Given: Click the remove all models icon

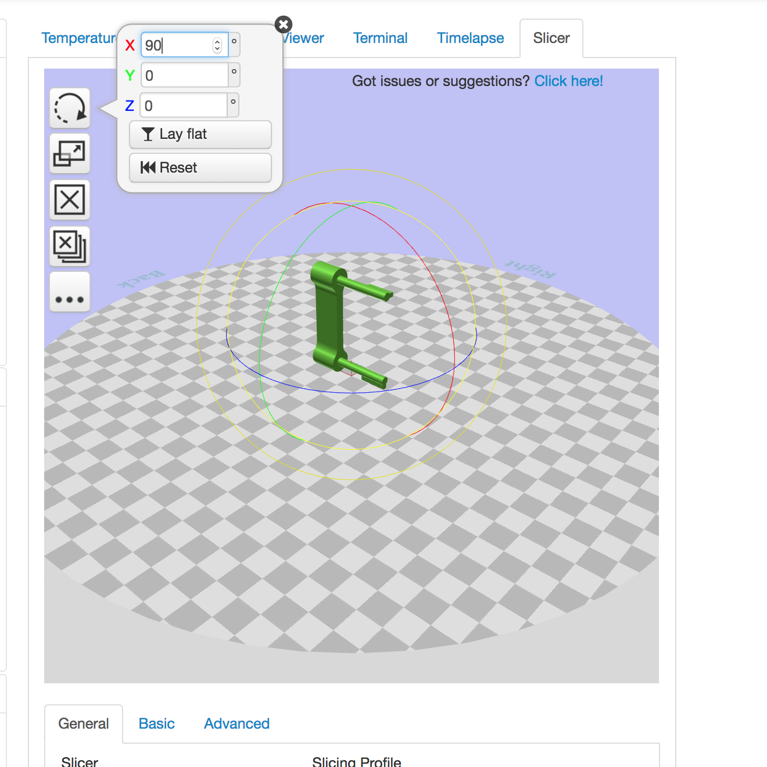Looking at the screenshot, I should [x=69, y=245].
